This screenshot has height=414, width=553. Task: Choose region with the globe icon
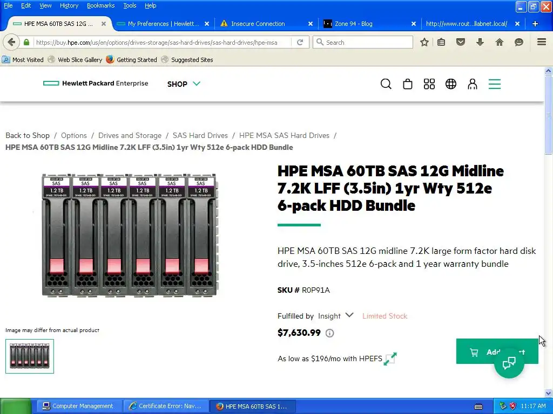click(x=451, y=84)
